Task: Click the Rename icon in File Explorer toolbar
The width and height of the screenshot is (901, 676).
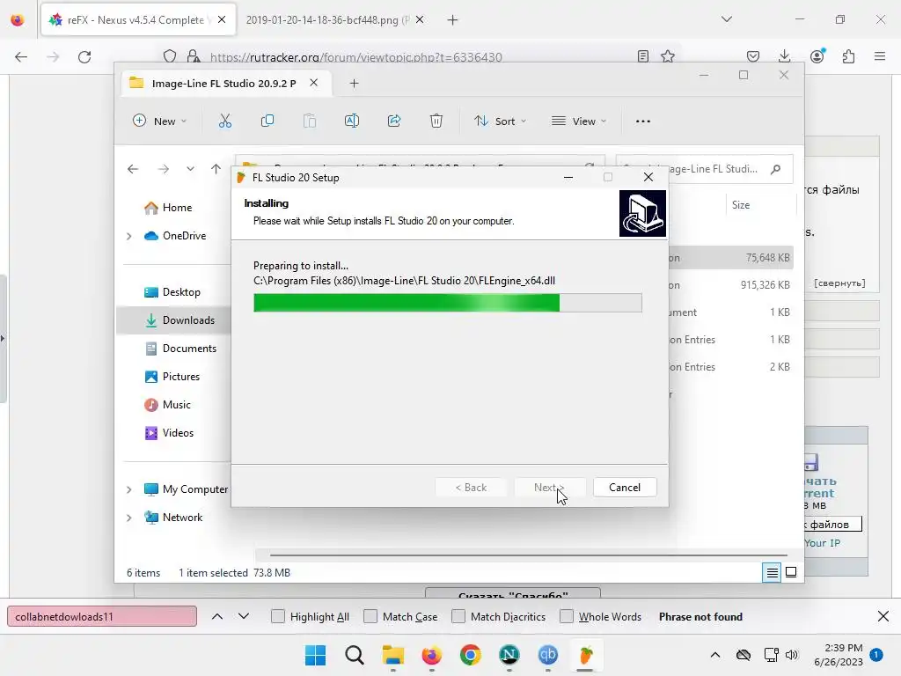Action: 352,121
